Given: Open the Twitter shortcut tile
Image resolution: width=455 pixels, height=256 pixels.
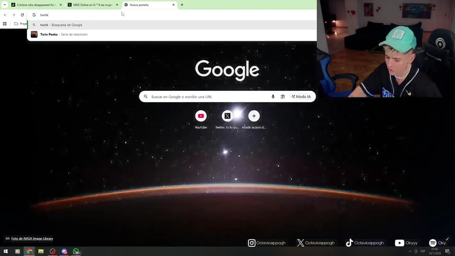Looking at the screenshot, I should coord(227,120).
